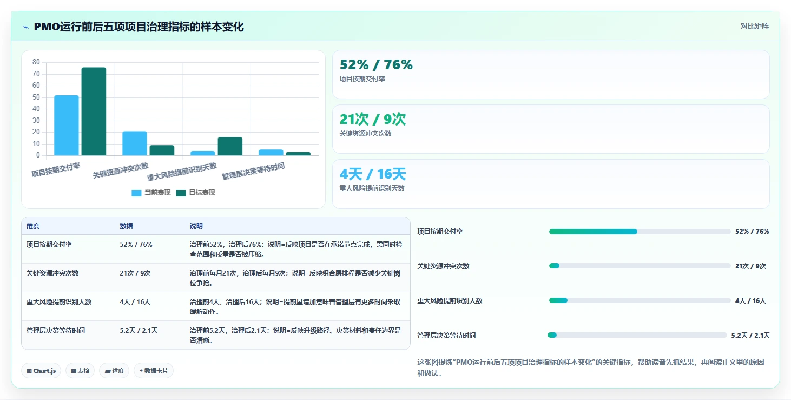Image resolution: width=791 pixels, height=400 pixels.
Task: Click the light blue 管理层决策等待时间 bar in chart
Action: click(271, 153)
